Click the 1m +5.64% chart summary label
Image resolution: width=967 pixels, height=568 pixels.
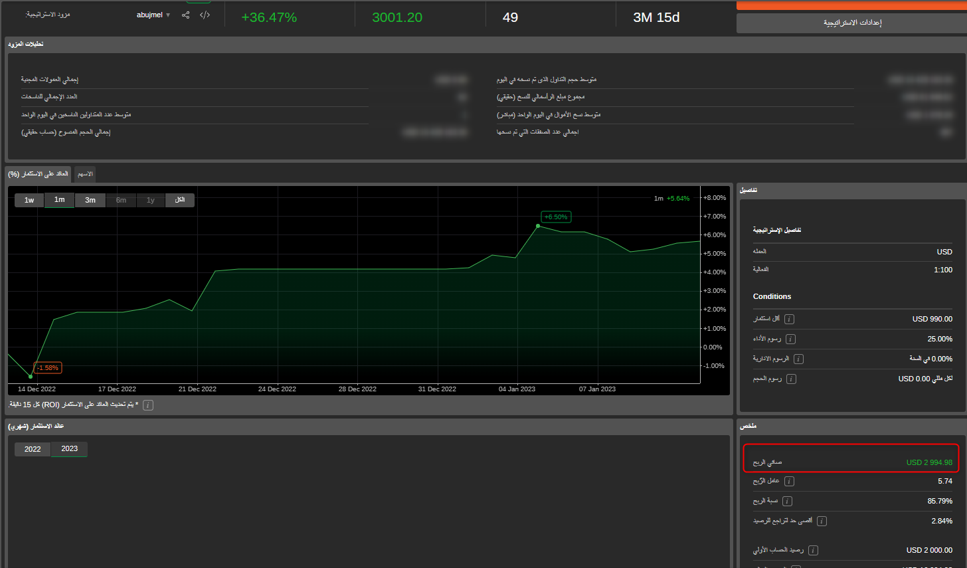tap(671, 199)
